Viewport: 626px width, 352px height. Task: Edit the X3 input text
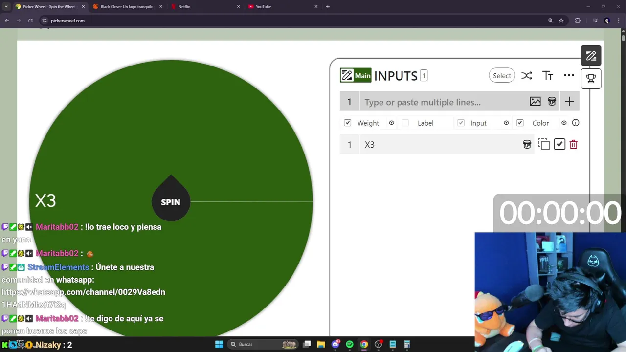(x=440, y=144)
